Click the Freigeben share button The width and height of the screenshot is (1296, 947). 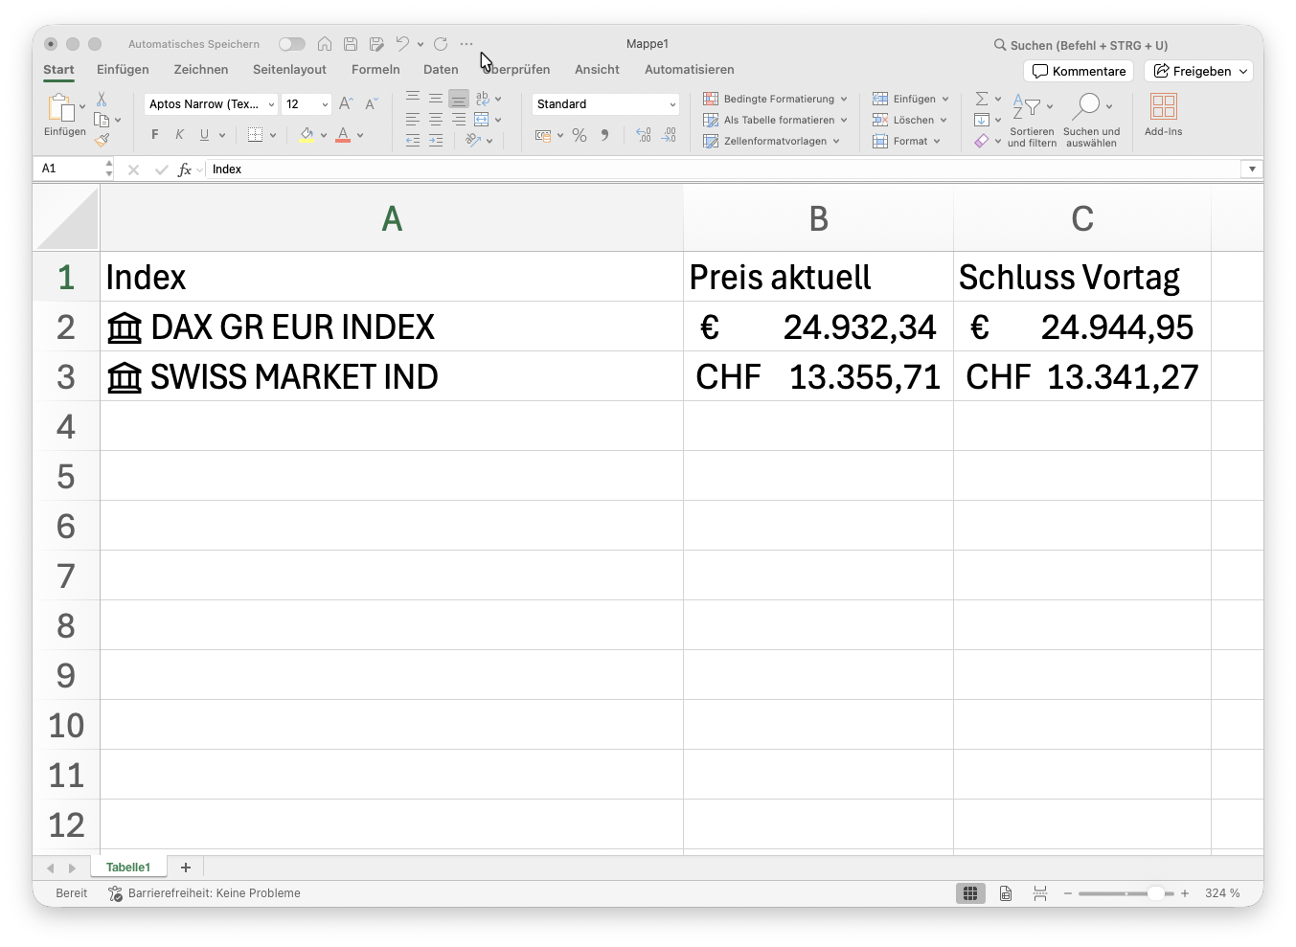[1198, 72]
